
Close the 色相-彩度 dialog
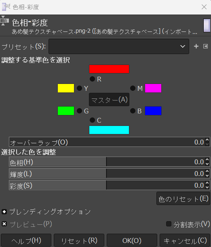pyautogui.click(x=204, y=7)
